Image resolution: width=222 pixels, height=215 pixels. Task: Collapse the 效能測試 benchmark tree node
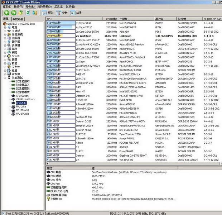click(x=5, y=78)
